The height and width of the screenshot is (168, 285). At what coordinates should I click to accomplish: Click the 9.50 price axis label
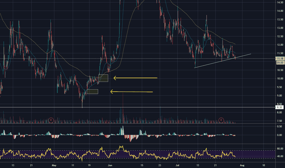click(280, 87)
